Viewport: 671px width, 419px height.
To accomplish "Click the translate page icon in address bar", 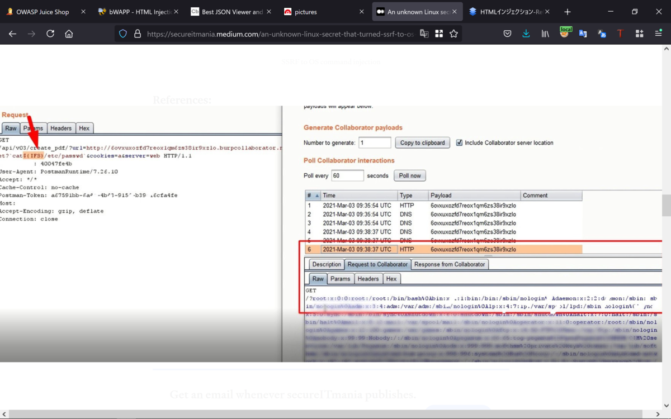I will pyautogui.click(x=424, y=34).
